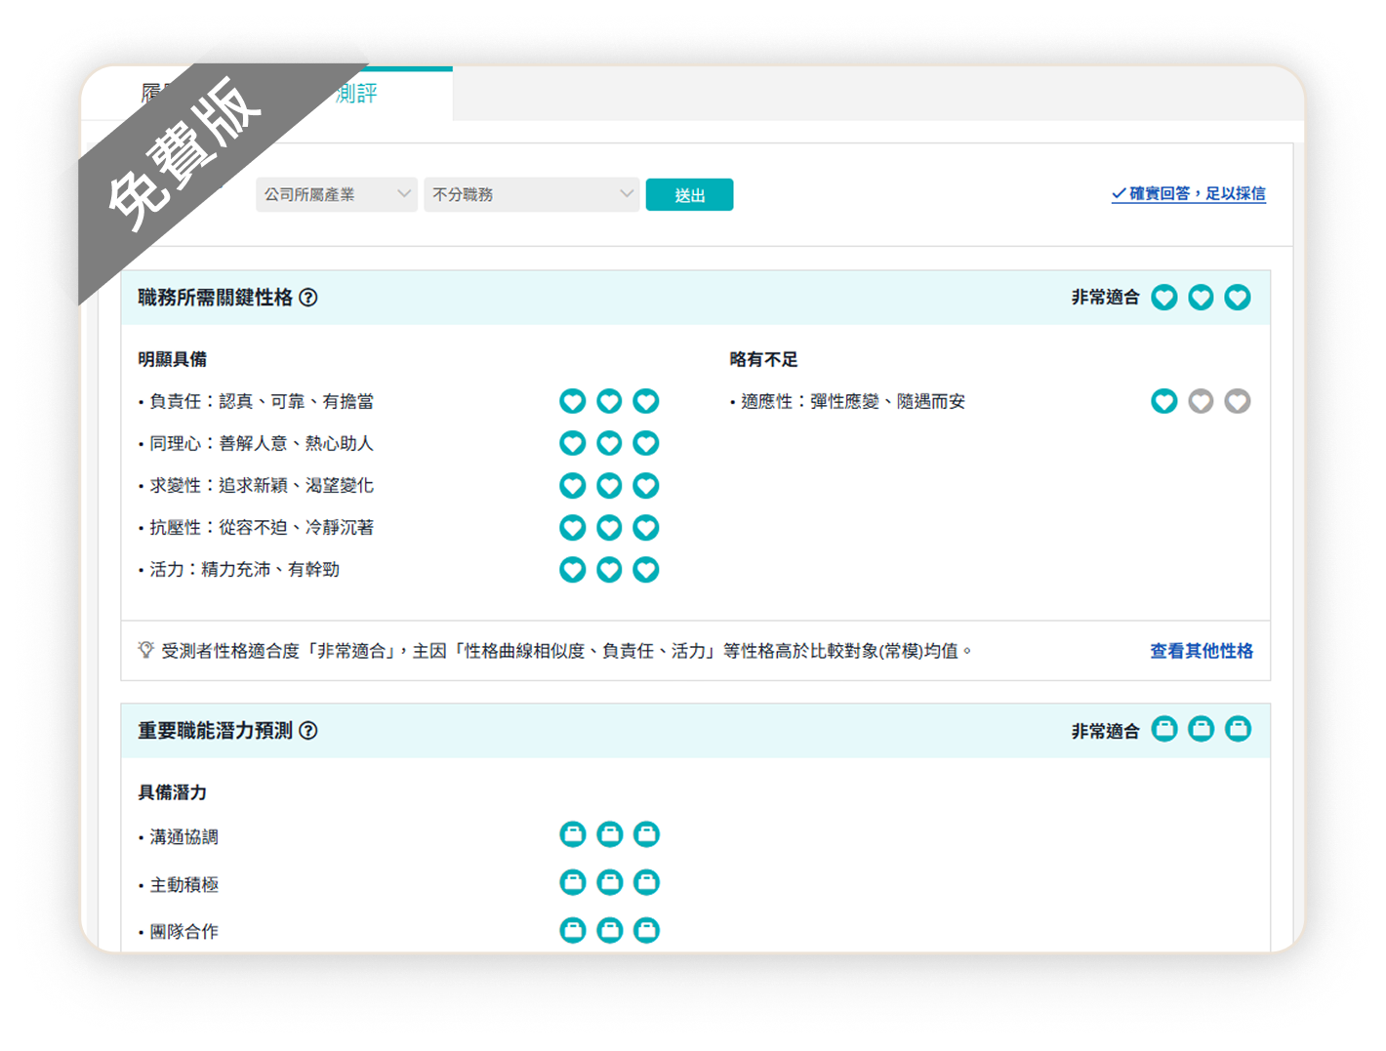Click last heart icon in 活力 row
Screen dimensions: 1386x1051
point(645,570)
